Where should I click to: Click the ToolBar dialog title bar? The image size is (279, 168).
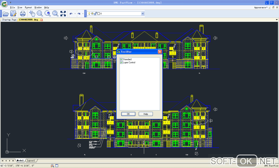pos(139,52)
